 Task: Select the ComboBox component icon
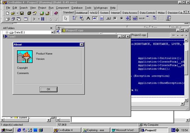[x=135, y=18]
